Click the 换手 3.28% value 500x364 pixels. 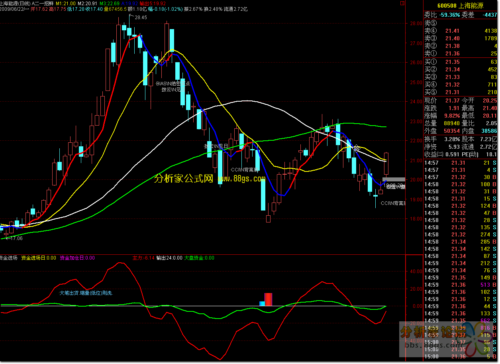[x=451, y=139]
